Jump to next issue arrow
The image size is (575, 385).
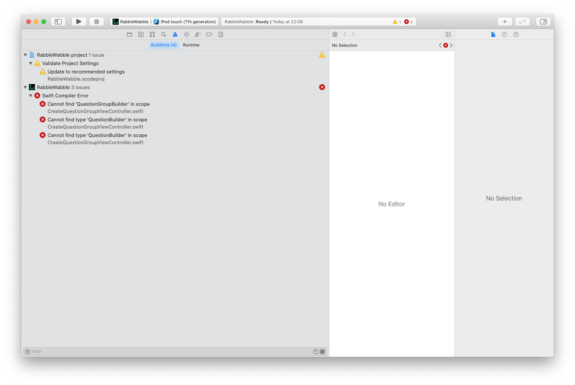tap(451, 45)
